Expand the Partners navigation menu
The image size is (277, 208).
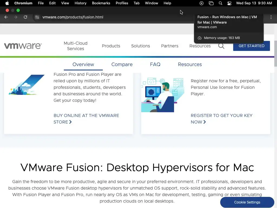170,46
